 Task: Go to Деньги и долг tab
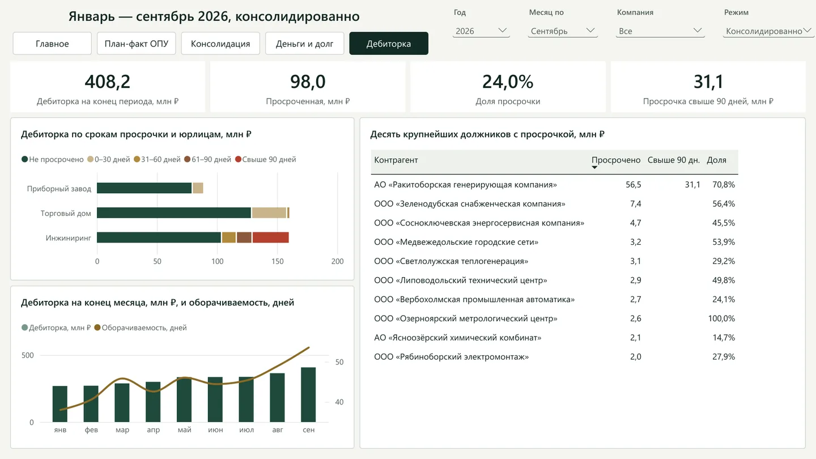[x=305, y=44]
